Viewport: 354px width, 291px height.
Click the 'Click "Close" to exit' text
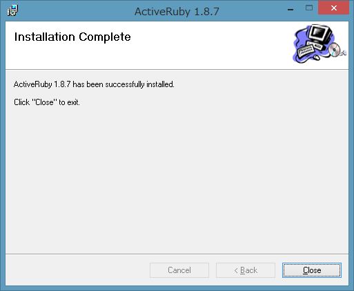click(x=47, y=102)
